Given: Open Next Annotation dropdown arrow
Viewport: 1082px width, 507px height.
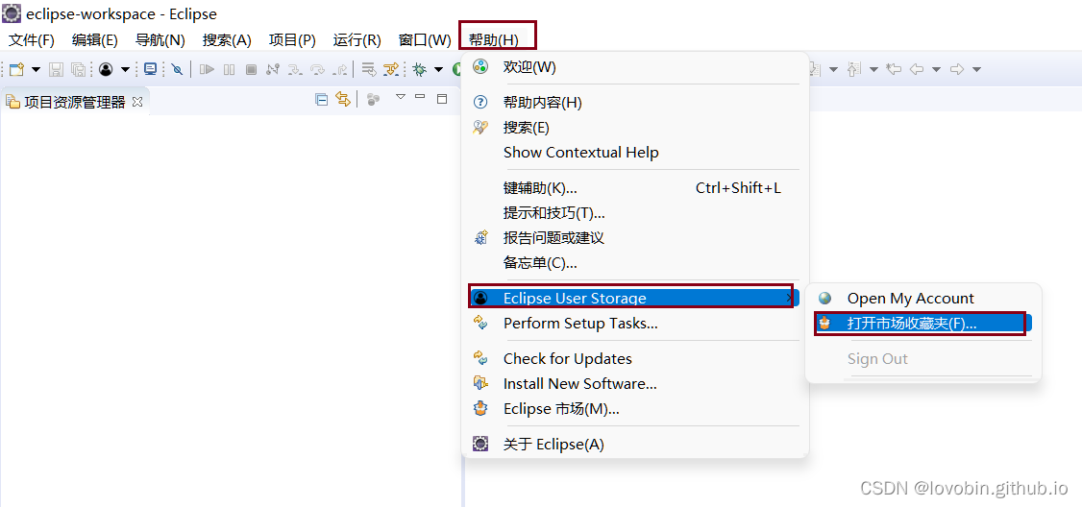Looking at the screenshot, I should (833, 69).
